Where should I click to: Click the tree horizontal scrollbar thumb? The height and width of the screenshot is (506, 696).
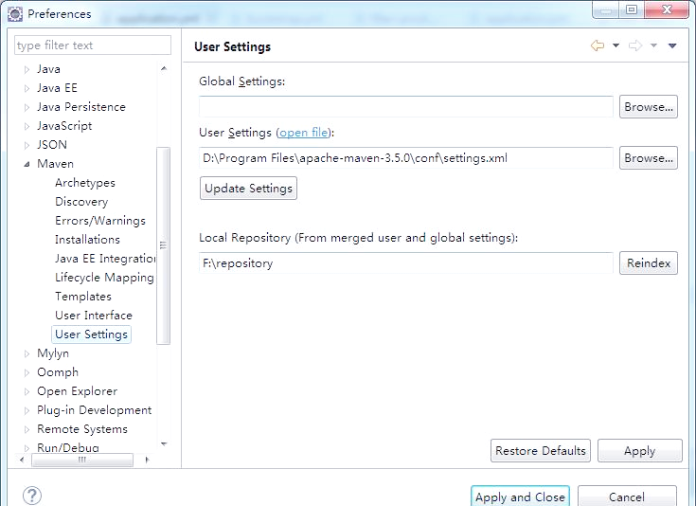point(82,460)
